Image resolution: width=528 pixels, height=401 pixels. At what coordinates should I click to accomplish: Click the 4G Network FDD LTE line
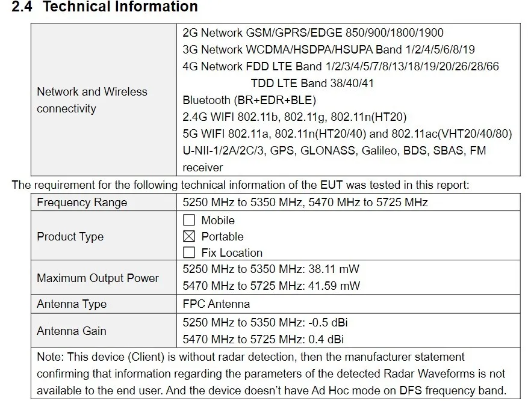pos(341,66)
